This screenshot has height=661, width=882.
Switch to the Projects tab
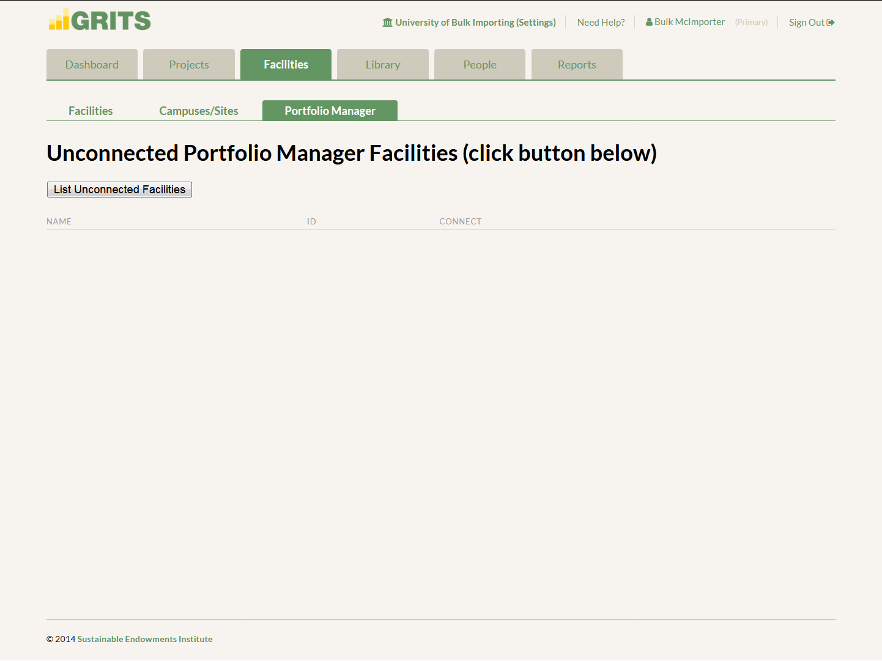point(189,64)
